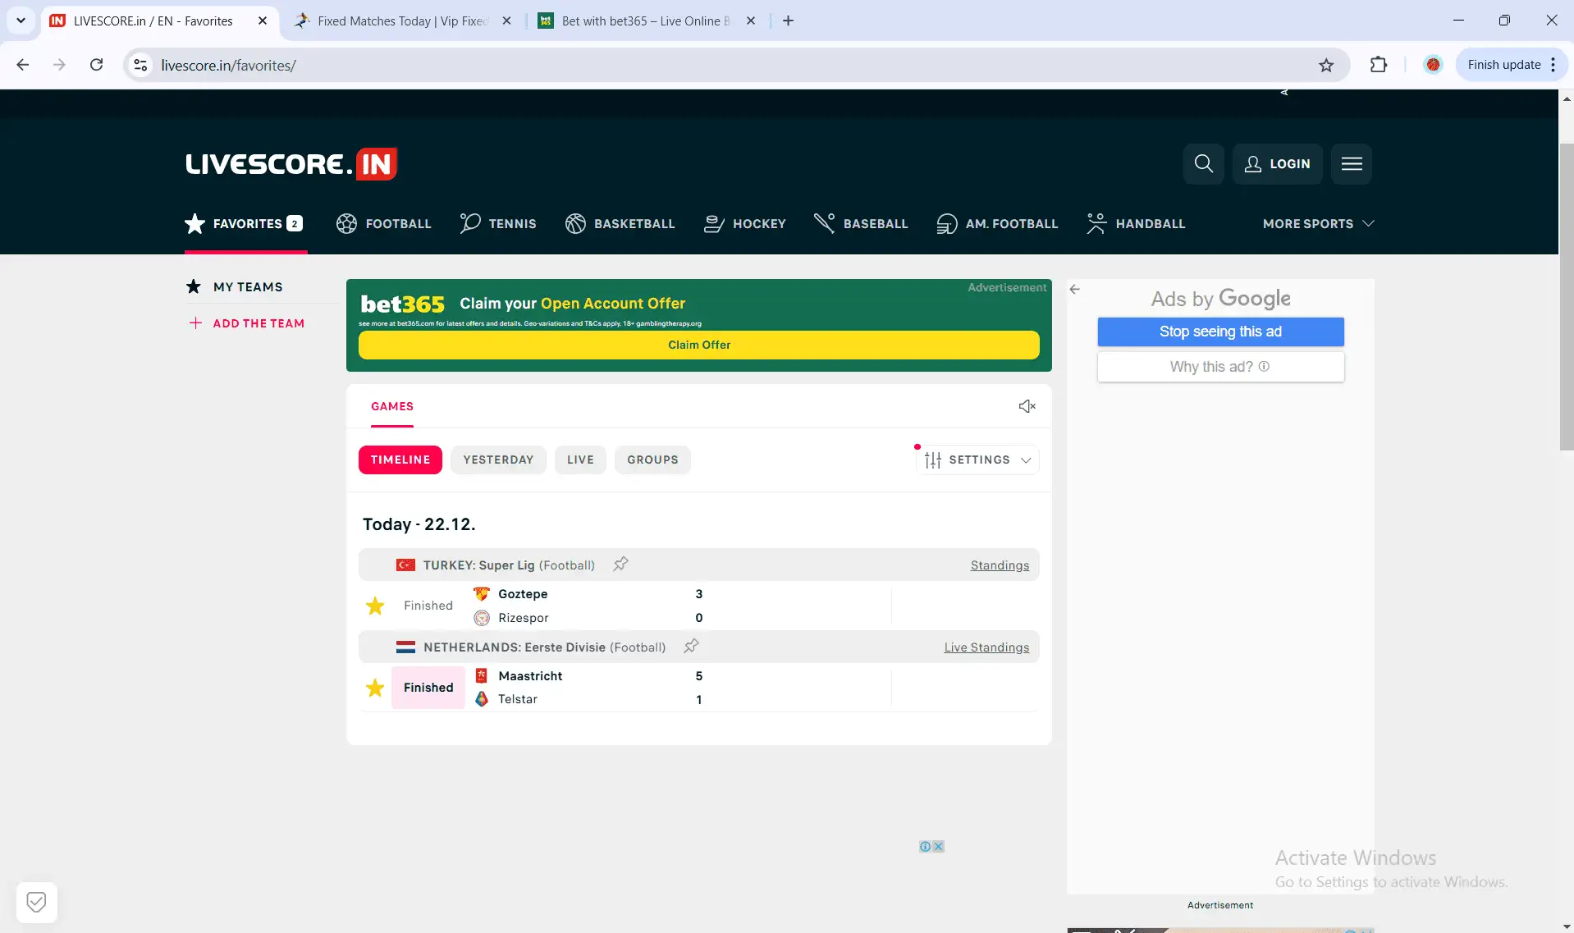
Task: Select the Yesterday filter
Action: (x=498, y=460)
